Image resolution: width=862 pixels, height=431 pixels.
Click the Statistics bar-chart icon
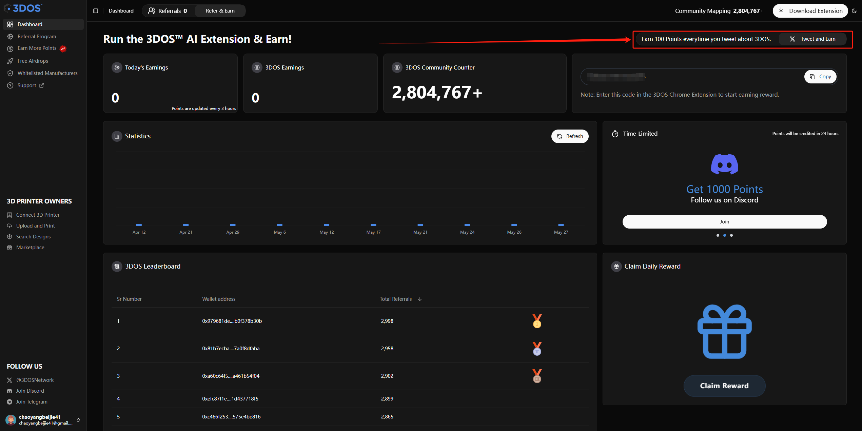[x=117, y=136]
